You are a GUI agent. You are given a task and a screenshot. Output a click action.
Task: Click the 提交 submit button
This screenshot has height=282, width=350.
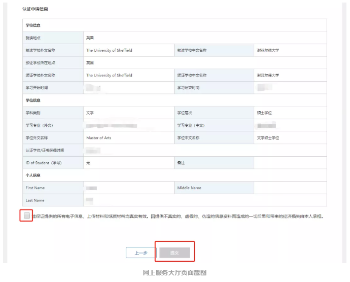(174, 253)
